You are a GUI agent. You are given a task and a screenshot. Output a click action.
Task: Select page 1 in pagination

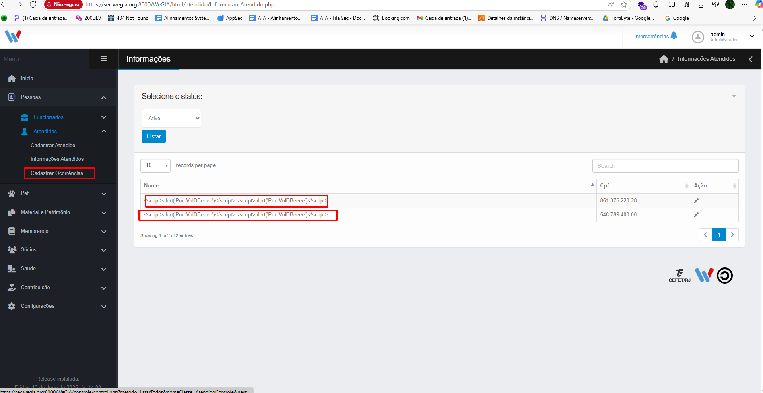[x=719, y=235]
